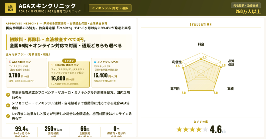
Task: Select the ミノキシジル 処方・通販 tag
Action: tap(108, 8)
